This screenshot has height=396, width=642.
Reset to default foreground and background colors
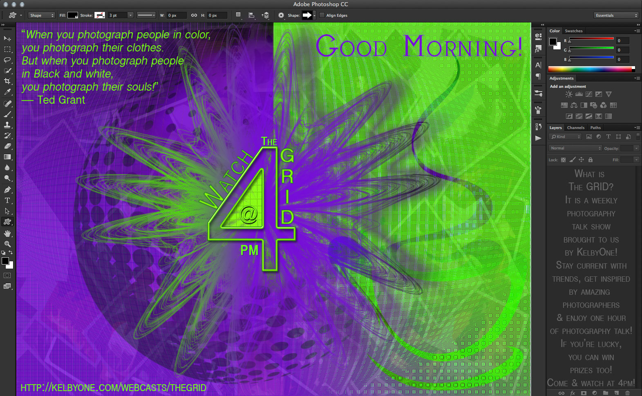3,253
